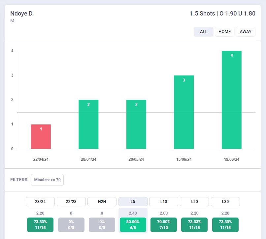Viewport: 266px width, 239px height.
Task: Click the green bar for 20/05/24
Action: click(x=136, y=124)
